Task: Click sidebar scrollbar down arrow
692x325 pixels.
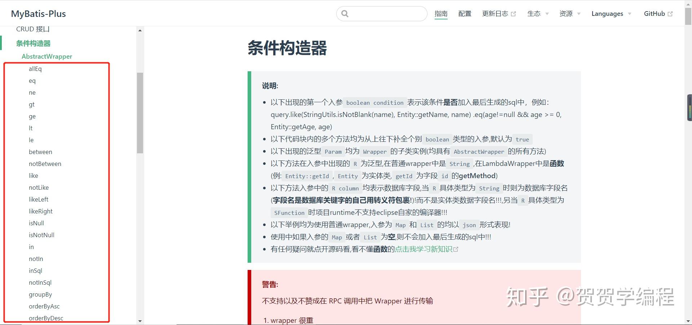Action: [140, 321]
